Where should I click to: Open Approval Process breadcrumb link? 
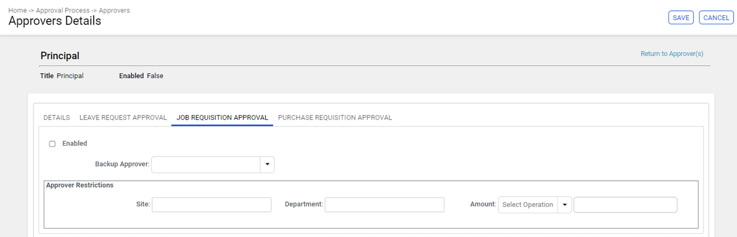(62, 11)
